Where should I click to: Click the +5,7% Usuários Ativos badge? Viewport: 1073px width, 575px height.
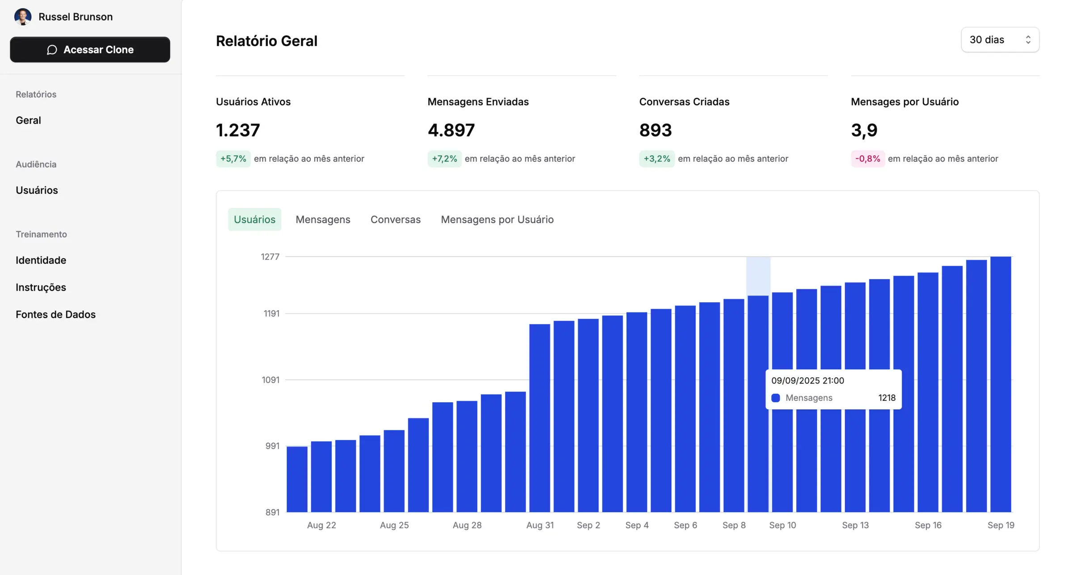click(x=233, y=158)
